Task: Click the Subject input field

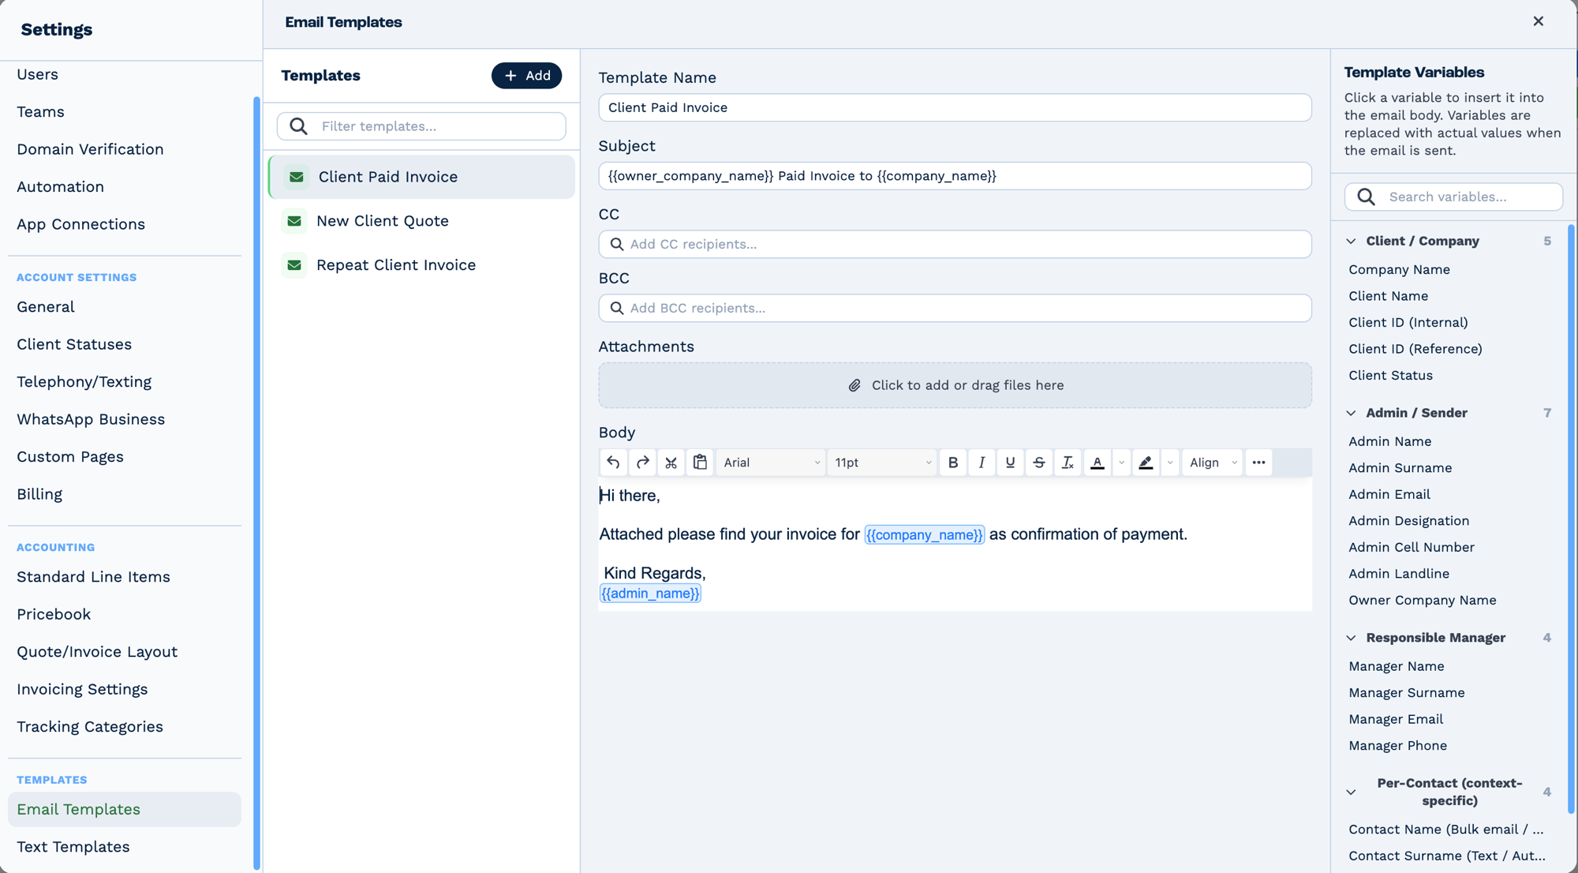Action: 955,176
